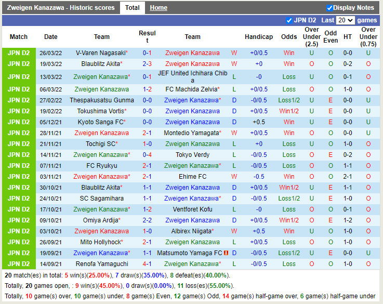This screenshot has width=383, height=304.
Task: Open Albirex Niigata team link
Action: pos(192,231)
